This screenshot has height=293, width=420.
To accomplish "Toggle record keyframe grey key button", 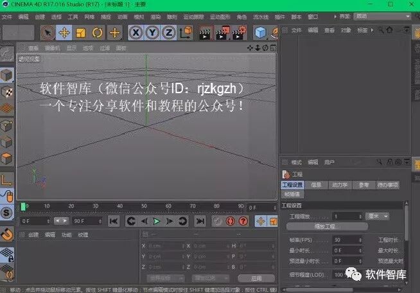I will tap(218, 221).
